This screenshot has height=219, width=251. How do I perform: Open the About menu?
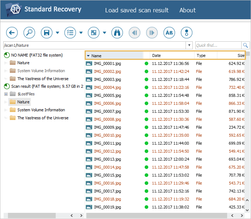(x=187, y=10)
